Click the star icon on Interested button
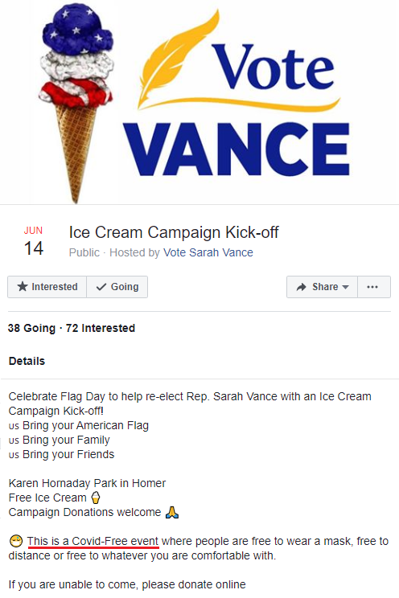The height and width of the screenshot is (598, 399). 23,286
